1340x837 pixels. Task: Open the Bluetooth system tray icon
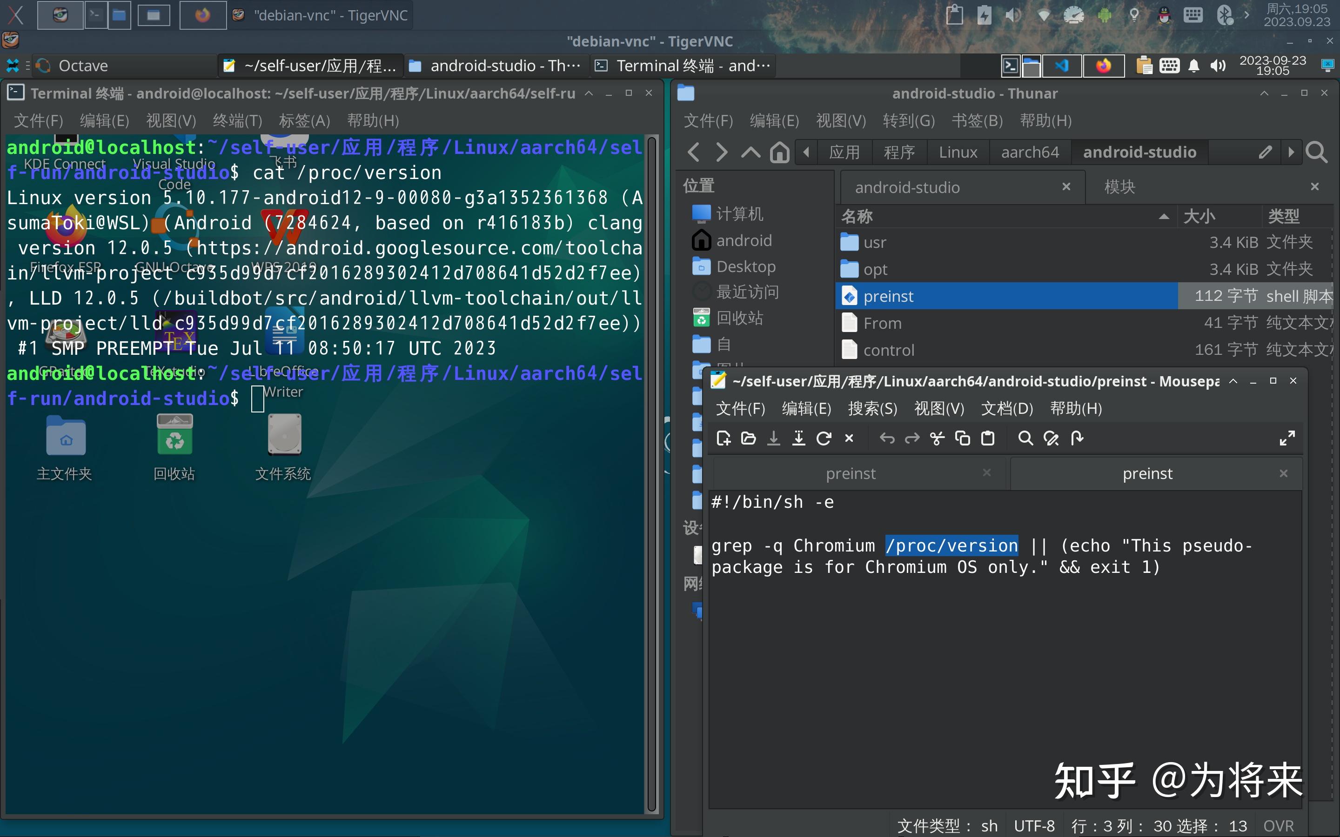[x=1225, y=15]
